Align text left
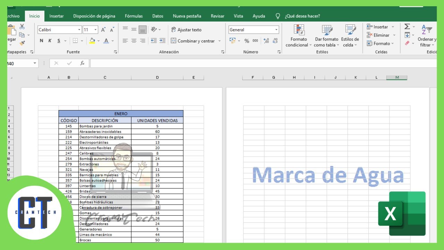The height and width of the screenshot is (250, 444). [x=125, y=41]
